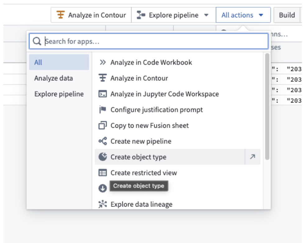Click the Create restricted view table icon
Viewport: 303px width, 243px height.
coord(103,173)
